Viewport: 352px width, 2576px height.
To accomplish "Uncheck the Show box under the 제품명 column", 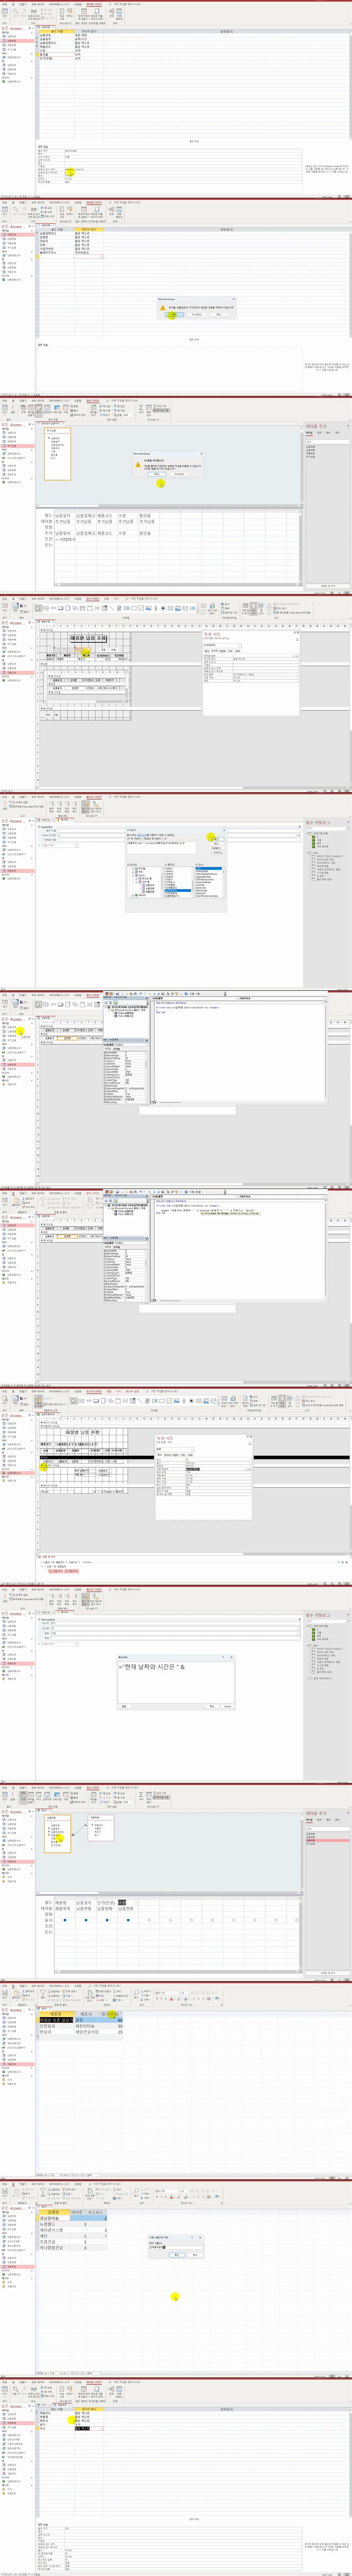I will click(x=65, y=1920).
